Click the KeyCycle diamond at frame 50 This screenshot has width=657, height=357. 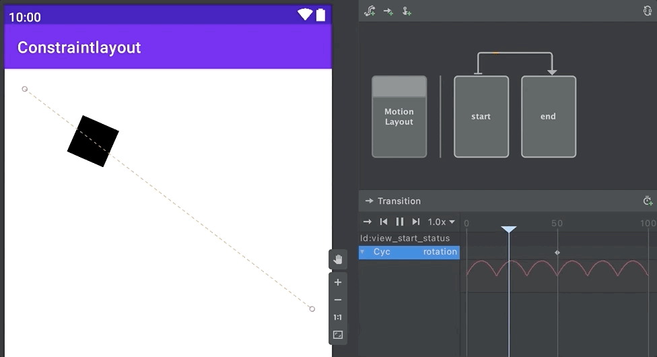tap(557, 253)
